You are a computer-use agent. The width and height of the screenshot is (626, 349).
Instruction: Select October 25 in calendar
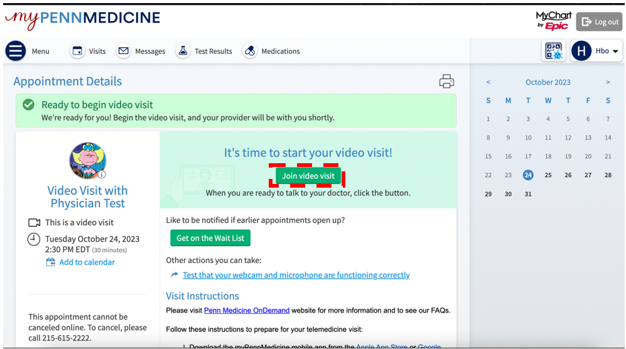(548, 175)
